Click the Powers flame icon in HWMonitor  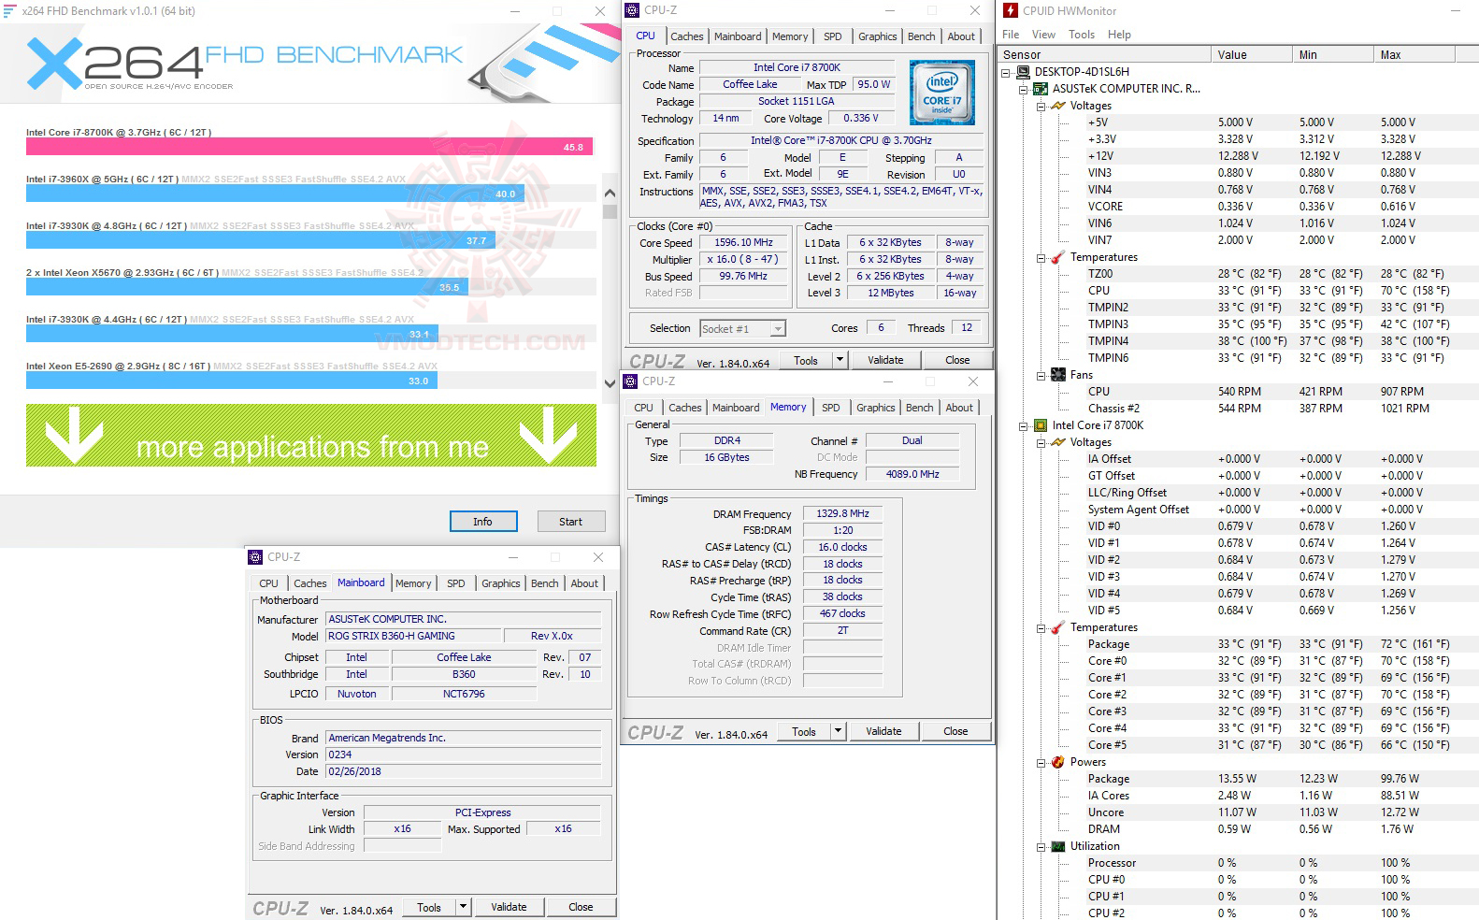tap(1058, 762)
